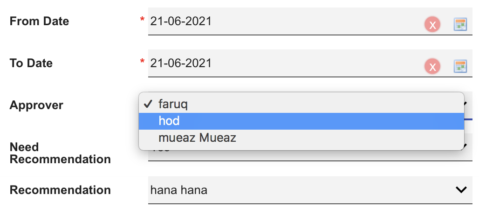This screenshot has height=208, width=479.
Task: Open the From Date calendar picker
Action: 460,25
